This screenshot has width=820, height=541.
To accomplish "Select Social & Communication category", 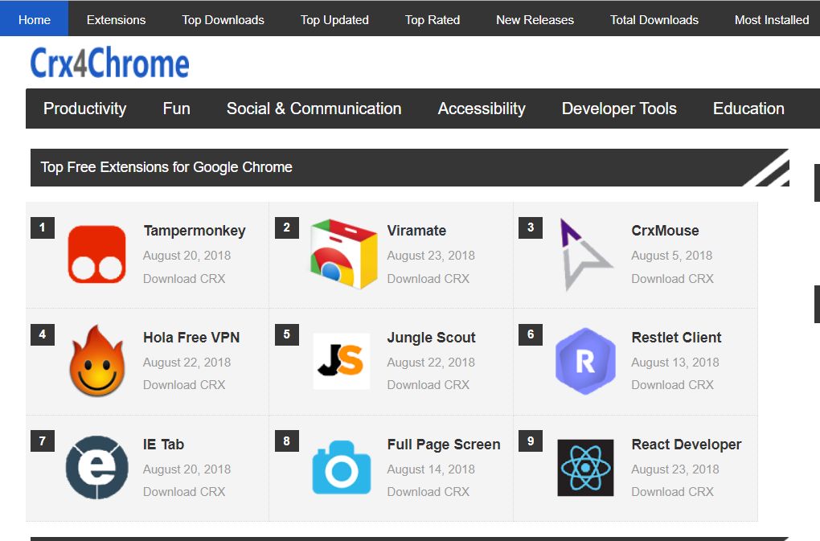I will pos(314,109).
